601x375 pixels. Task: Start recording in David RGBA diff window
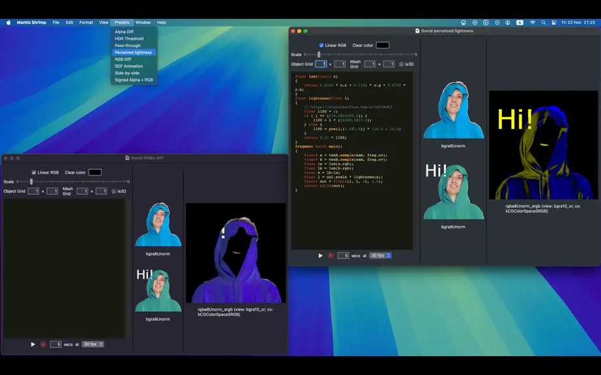[x=43, y=344]
